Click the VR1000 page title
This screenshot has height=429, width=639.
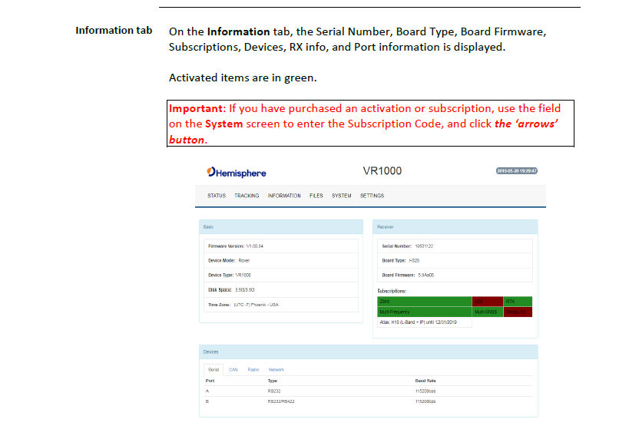(382, 170)
